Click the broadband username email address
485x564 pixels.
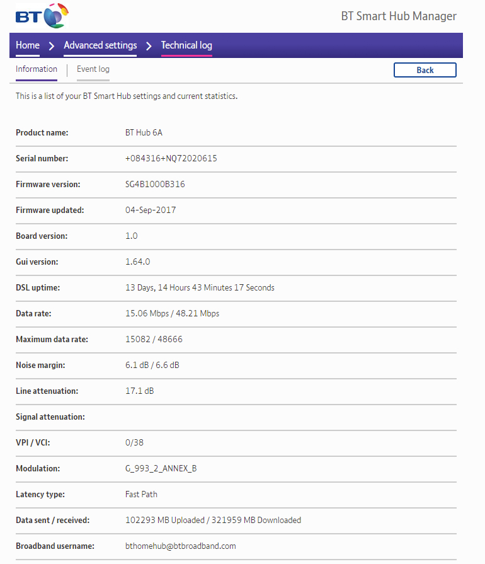pos(180,546)
